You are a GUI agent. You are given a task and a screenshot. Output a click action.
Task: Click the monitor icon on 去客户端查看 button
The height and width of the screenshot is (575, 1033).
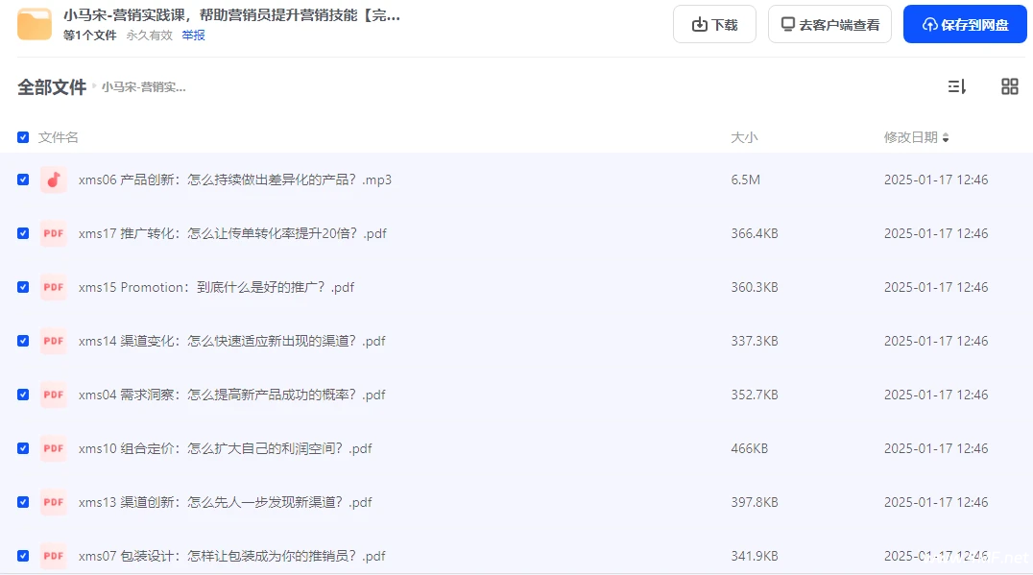point(787,23)
